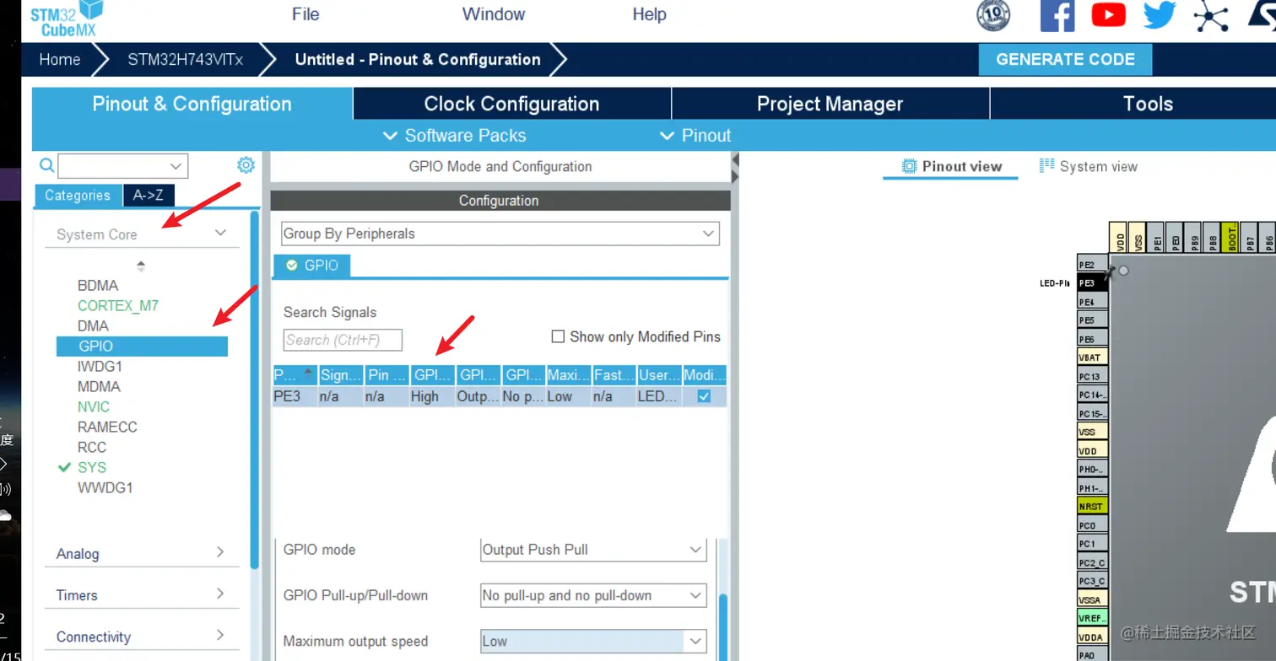
Task: Open the Window menu
Action: tap(494, 14)
